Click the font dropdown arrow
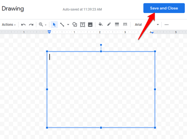This screenshot has width=187, height=139. click(x=158, y=25)
